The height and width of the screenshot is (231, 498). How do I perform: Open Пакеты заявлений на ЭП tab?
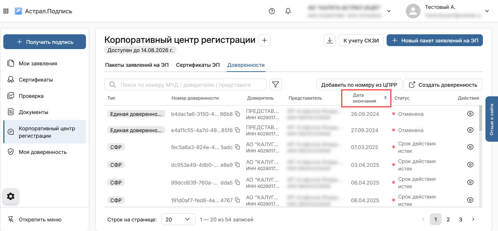[x=137, y=65]
